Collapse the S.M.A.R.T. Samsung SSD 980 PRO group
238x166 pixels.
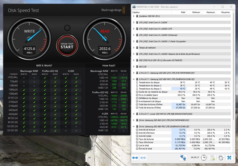tap(133, 79)
